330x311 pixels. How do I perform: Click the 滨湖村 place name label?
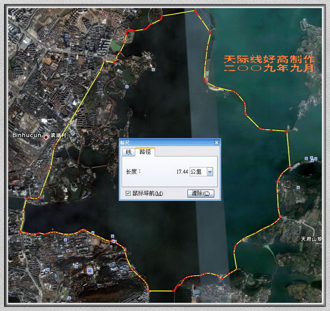coord(58,135)
